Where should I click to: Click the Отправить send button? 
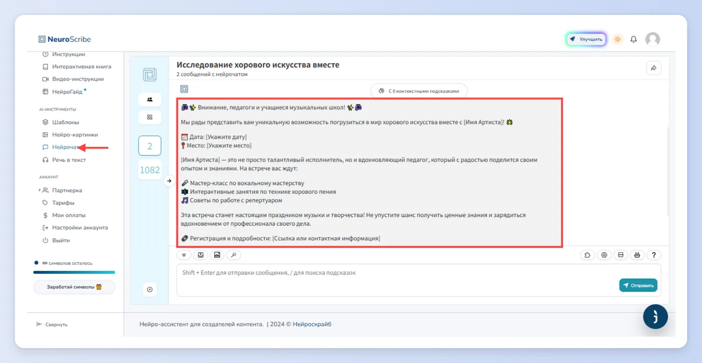coord(638,285)
